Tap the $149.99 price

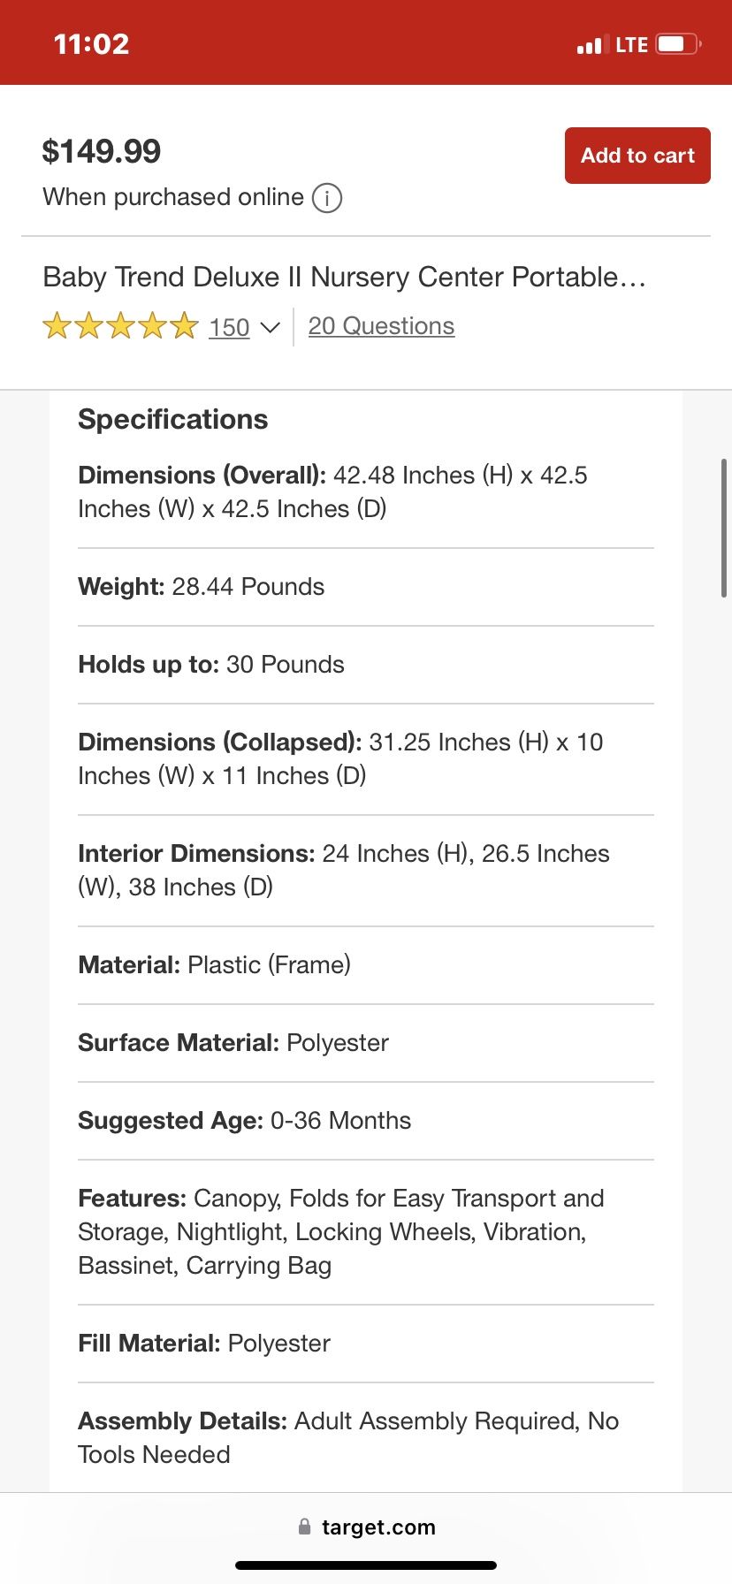click(x=102, y=151)
